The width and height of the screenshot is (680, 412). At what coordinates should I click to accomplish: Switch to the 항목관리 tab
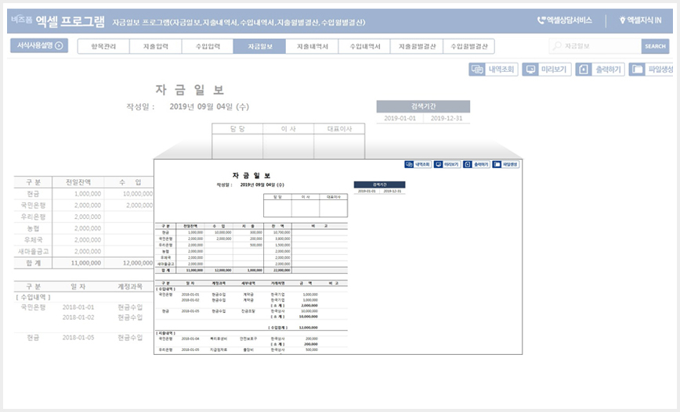(103, 46)
